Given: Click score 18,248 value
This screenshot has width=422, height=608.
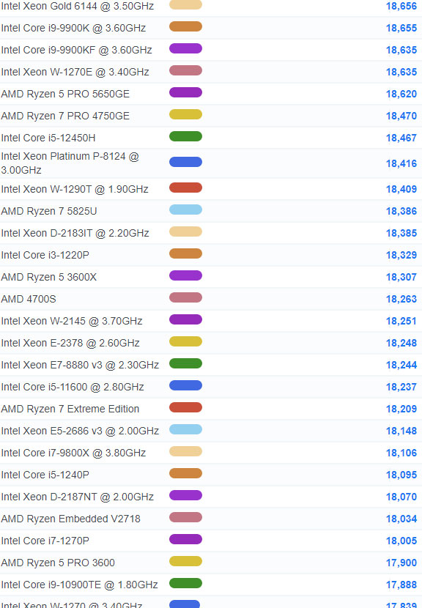Looking at the screenshot, I should click(x=401, y=343).
